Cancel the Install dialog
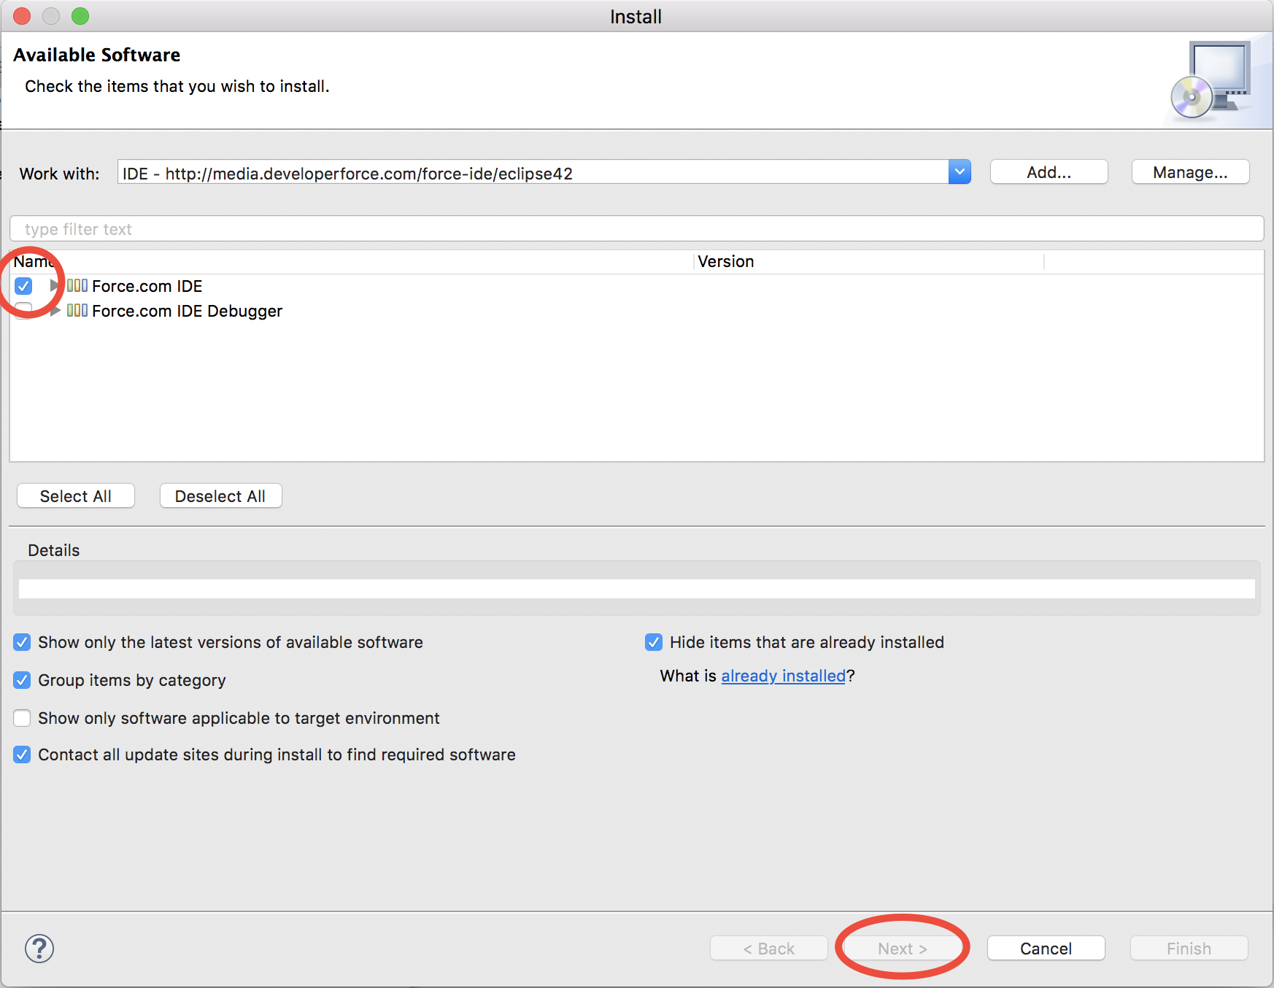Viewport: 1274px width, 988px height. click(1046, 949)
